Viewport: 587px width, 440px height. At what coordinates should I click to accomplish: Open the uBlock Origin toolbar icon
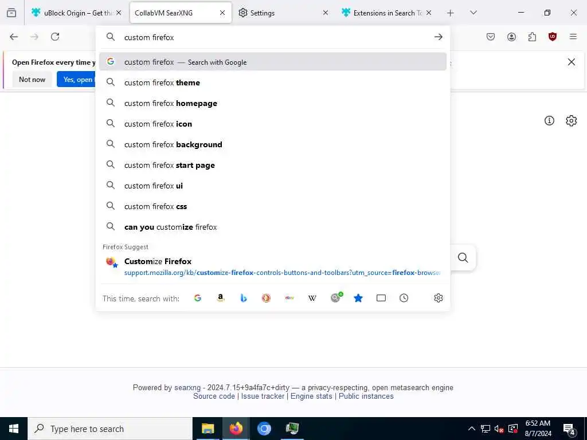[553, 37]
